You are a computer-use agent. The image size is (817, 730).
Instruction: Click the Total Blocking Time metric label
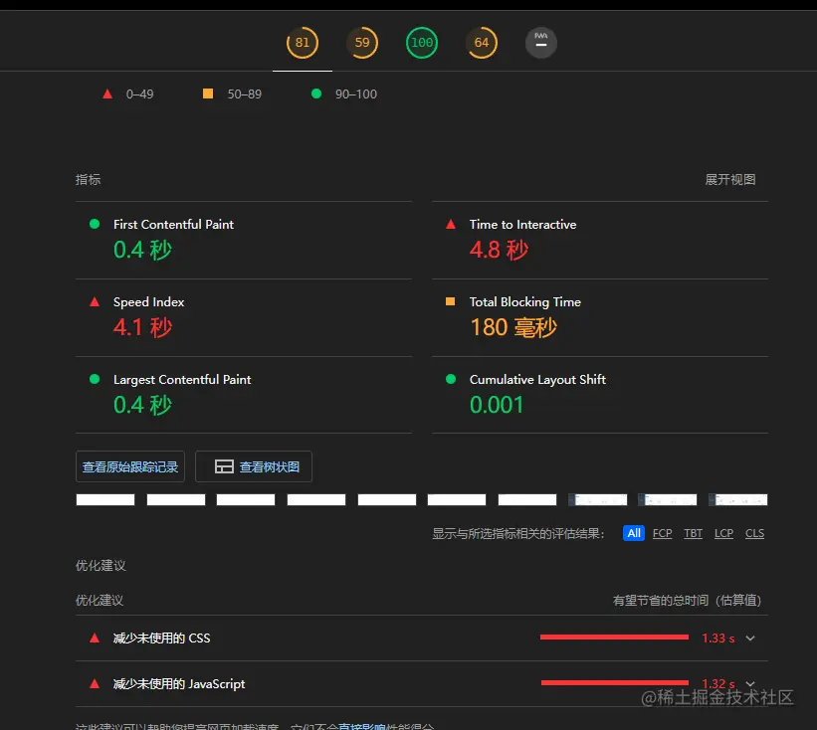[524, 302]
